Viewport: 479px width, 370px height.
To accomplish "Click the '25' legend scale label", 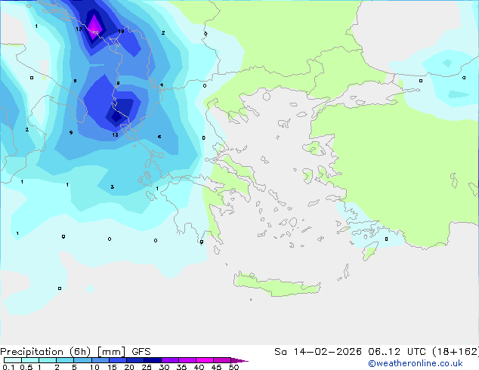I will pos(147,367).
